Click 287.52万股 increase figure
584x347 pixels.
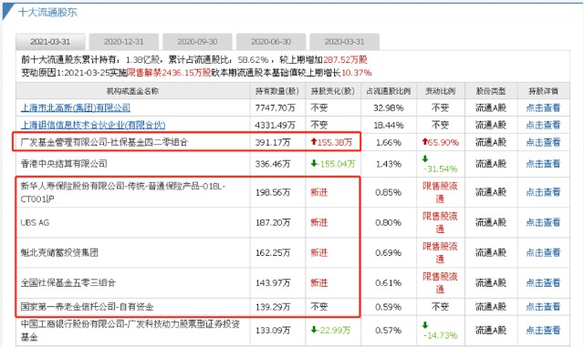(x=345, y=59)
